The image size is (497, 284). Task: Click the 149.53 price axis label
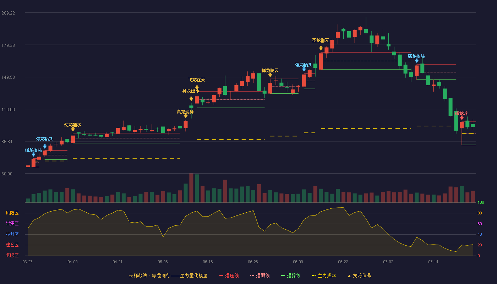pos(8,77)
